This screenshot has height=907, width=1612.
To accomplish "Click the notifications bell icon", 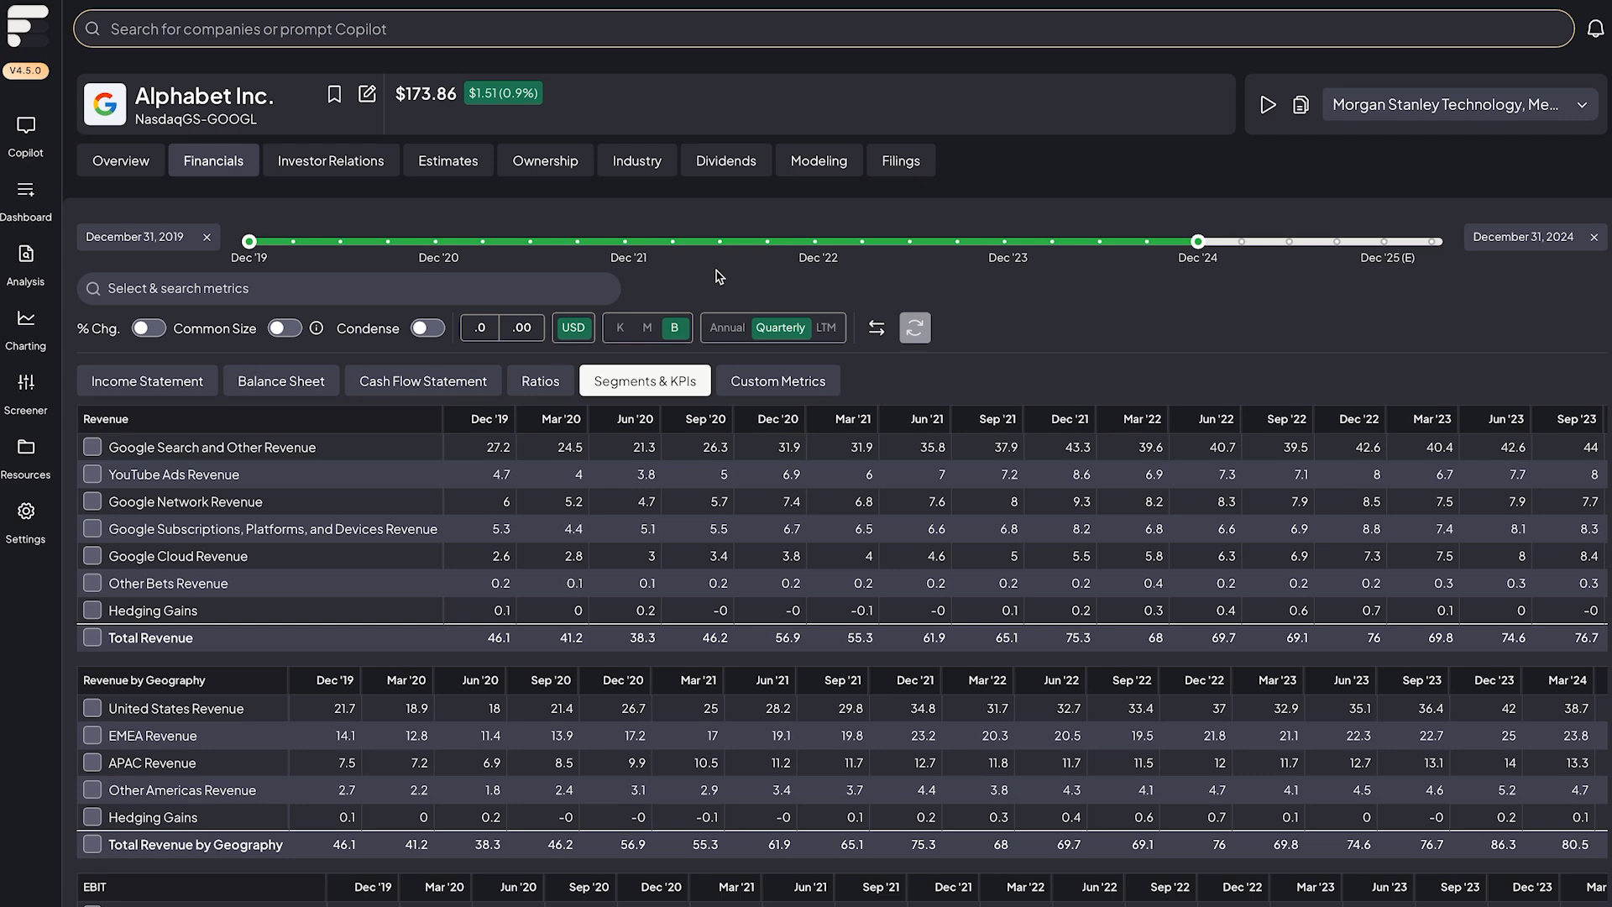I will tap(1595, 29).
